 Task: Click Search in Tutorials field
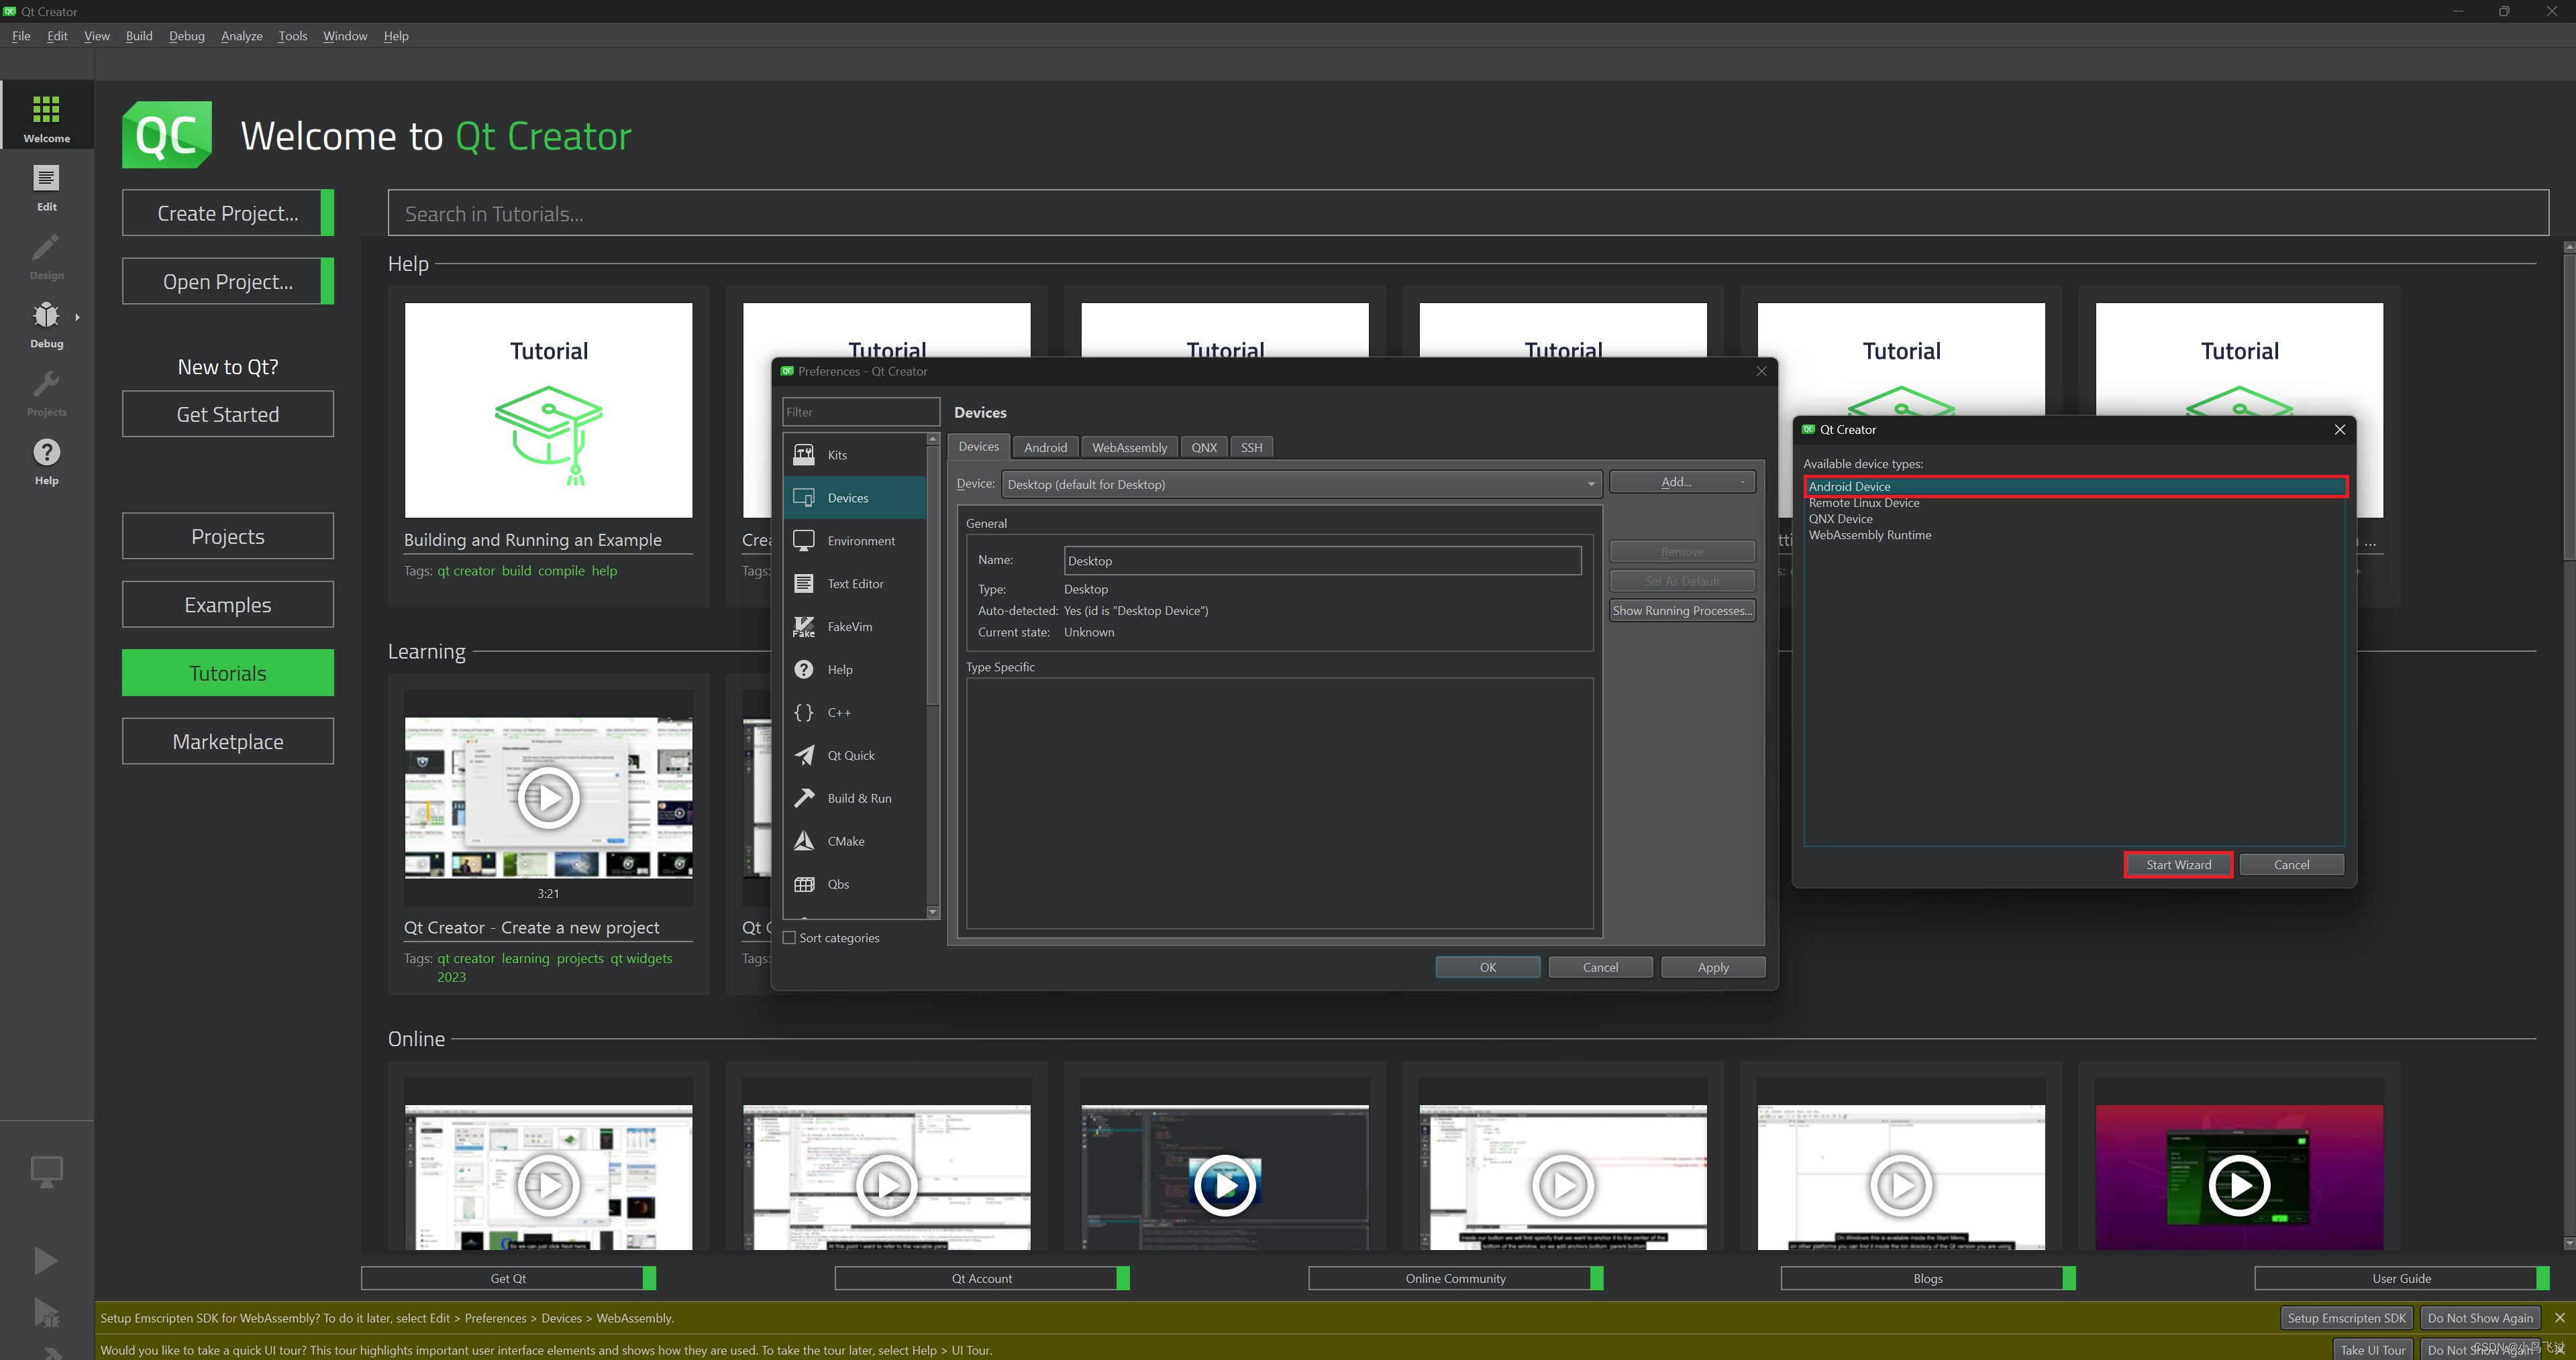pos(1467,213)
